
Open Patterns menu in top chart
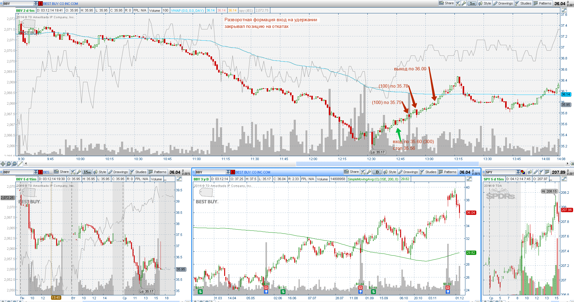click(542, 3)
